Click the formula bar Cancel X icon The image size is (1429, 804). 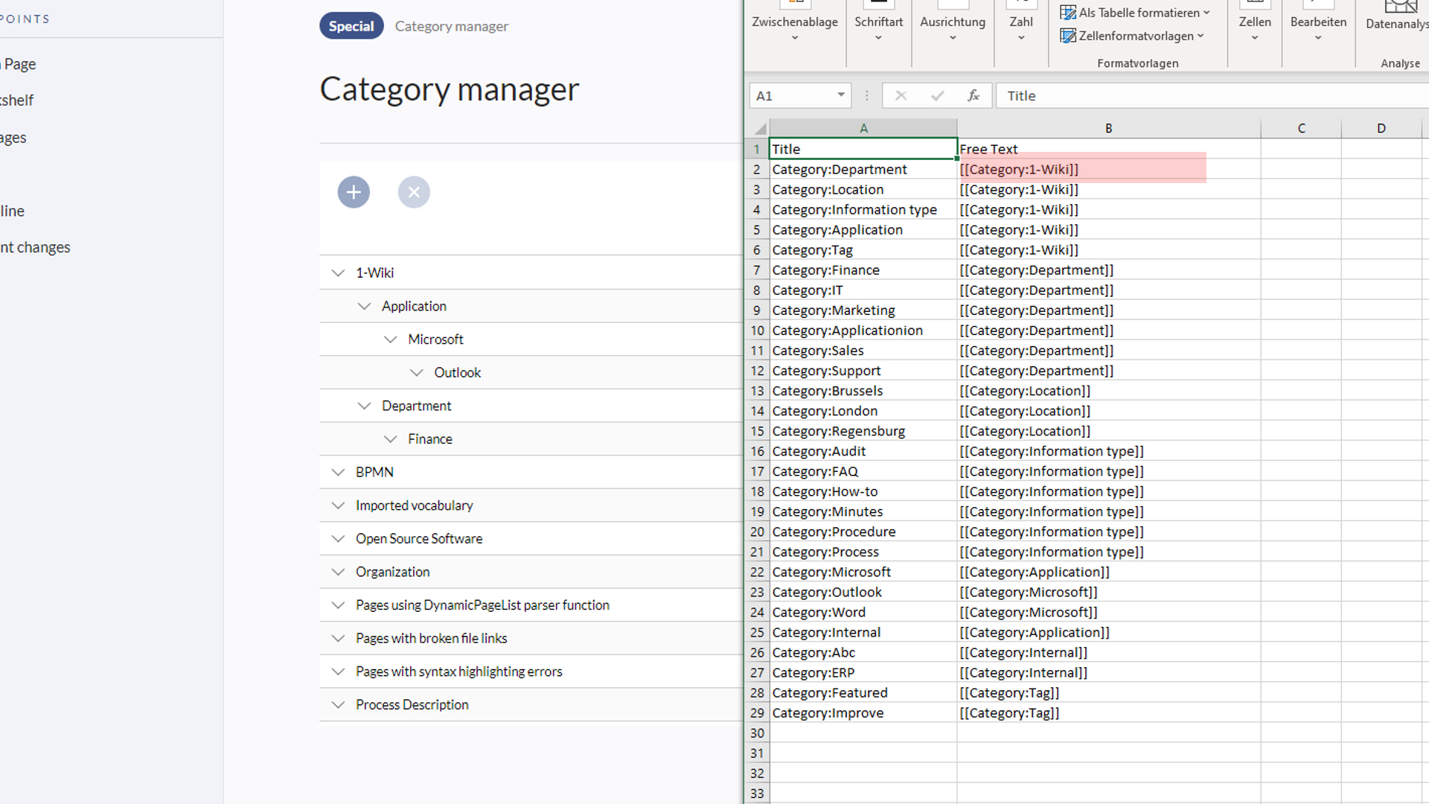tap(901, 95)
